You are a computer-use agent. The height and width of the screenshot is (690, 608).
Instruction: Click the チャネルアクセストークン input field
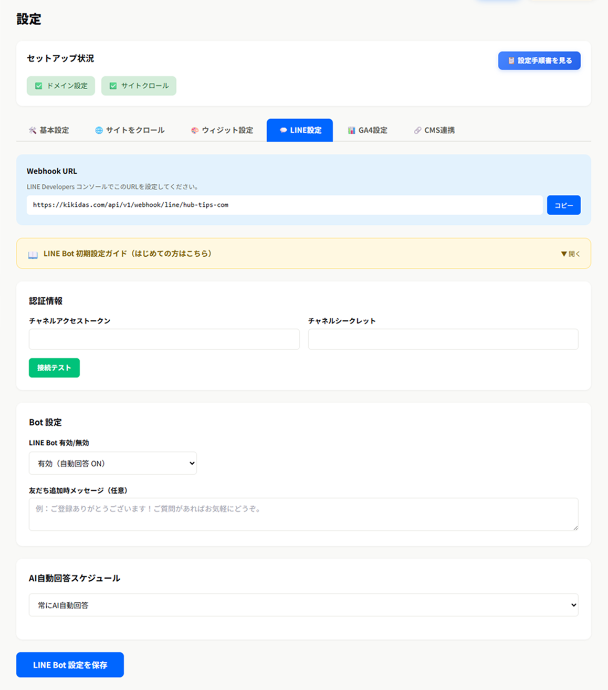tap(164, 339)
